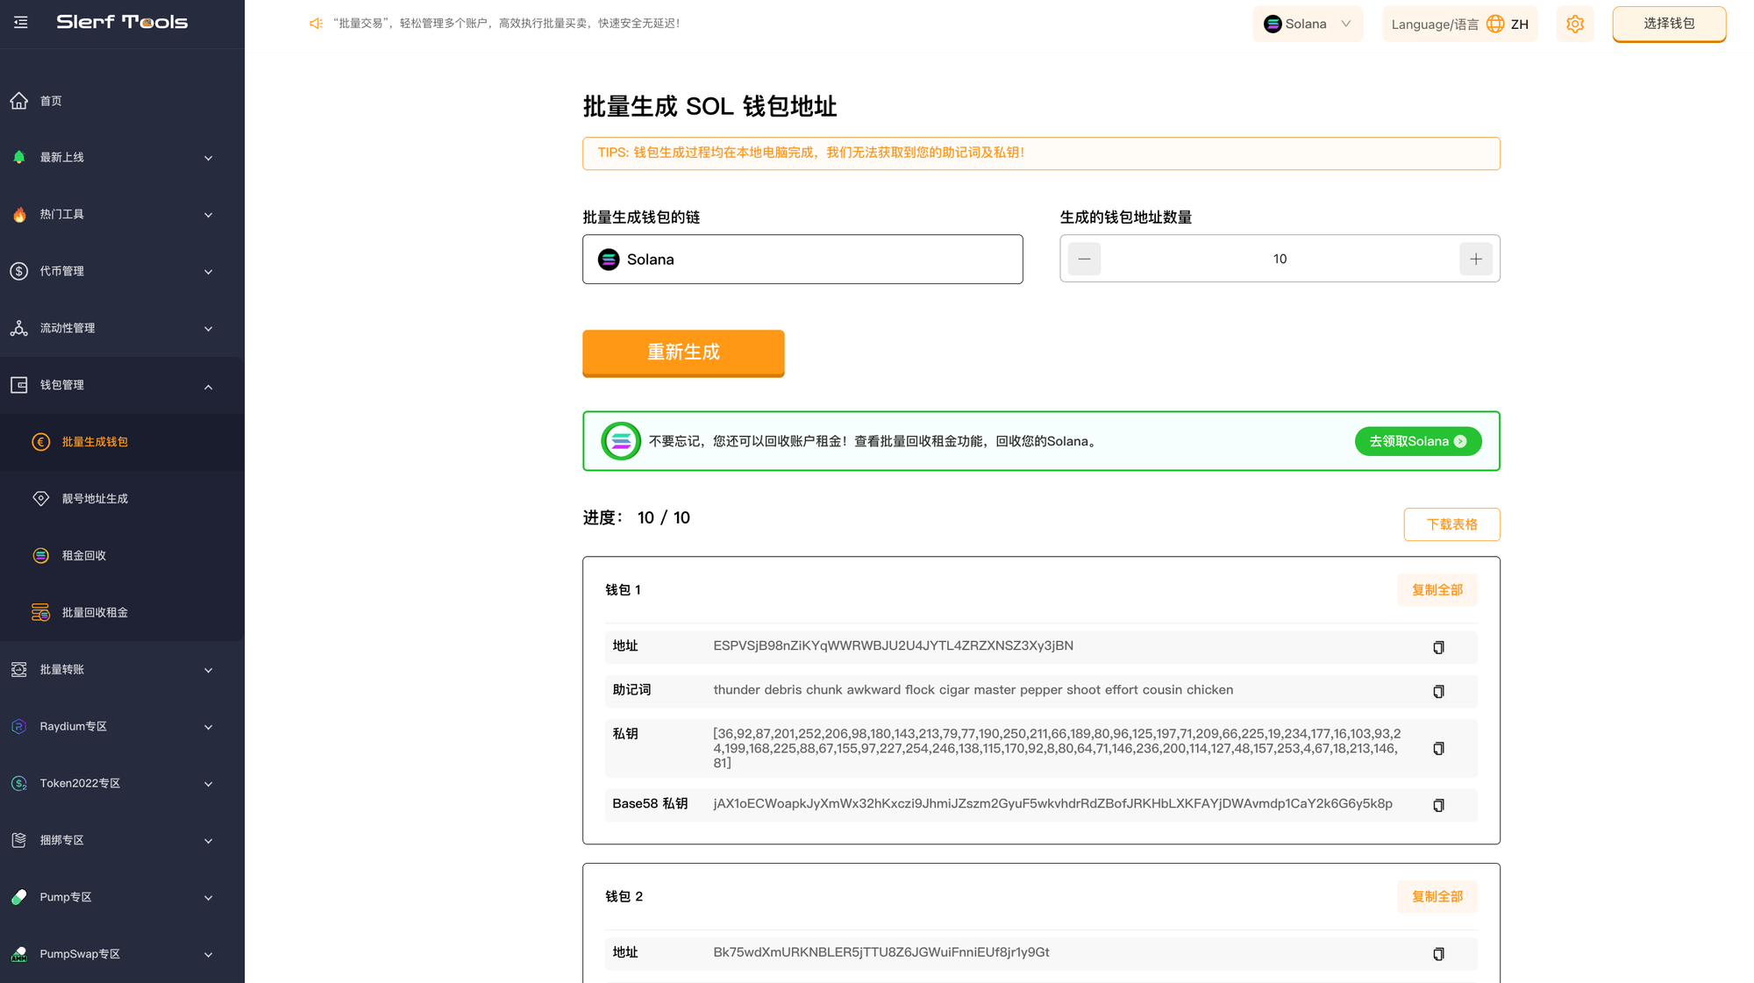1754x983 pixels.
Task: Go to 首页 home in sidebar
Action: tap(122, 101)
